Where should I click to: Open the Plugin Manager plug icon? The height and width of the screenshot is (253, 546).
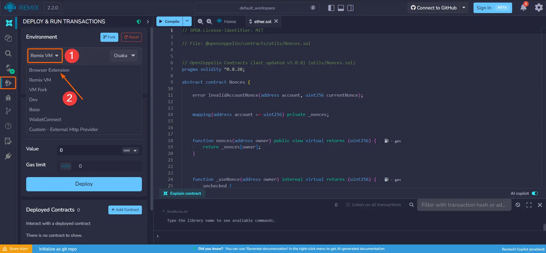tap(8, 156)
